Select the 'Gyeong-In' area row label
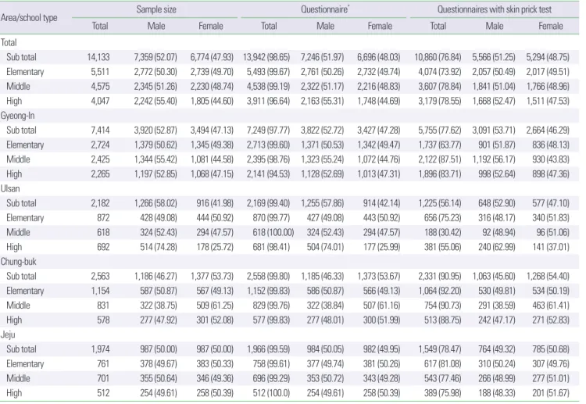The height and width of the screenshot is (404, 586). [17, 116]
